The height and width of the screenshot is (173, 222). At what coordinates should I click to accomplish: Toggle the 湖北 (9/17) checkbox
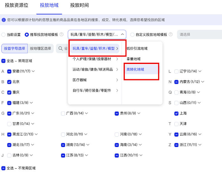click(x=9, y=145)
